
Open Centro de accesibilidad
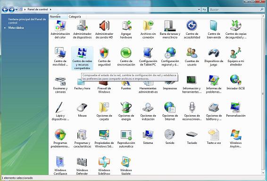(x=192, y=30)
